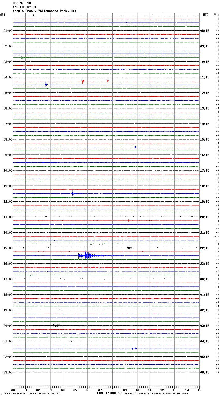Select the '23:00' MST hour label

coord(8,372)
